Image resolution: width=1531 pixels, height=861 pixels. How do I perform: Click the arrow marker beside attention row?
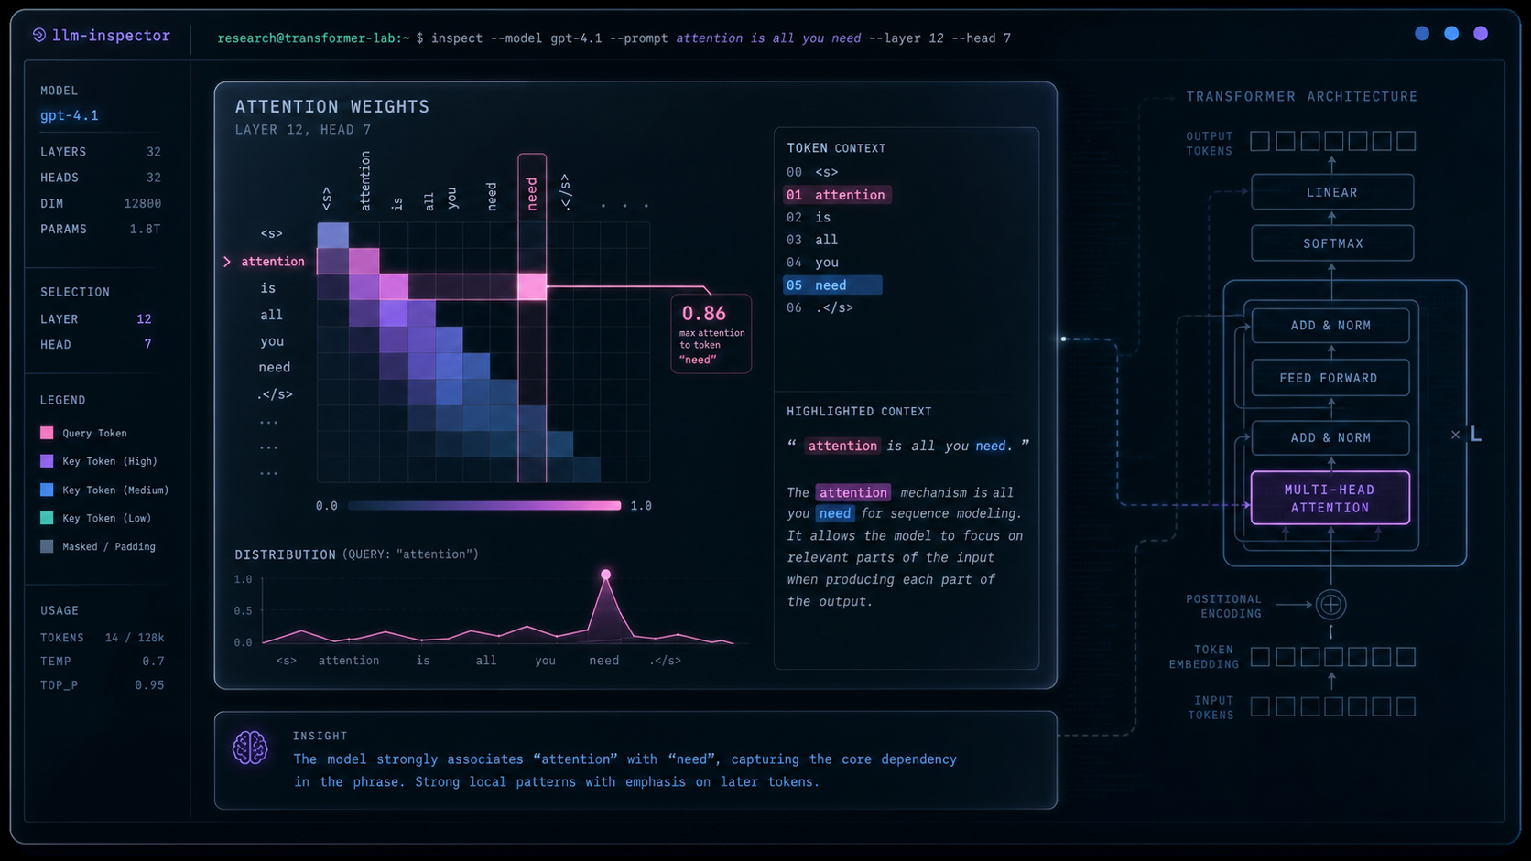tap(227, 262)
